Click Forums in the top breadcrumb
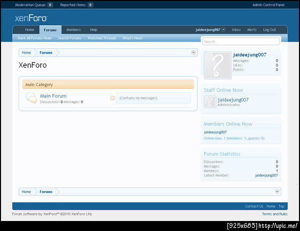Image resolution: width=300 pixels, height=231 pixels. 46,52
